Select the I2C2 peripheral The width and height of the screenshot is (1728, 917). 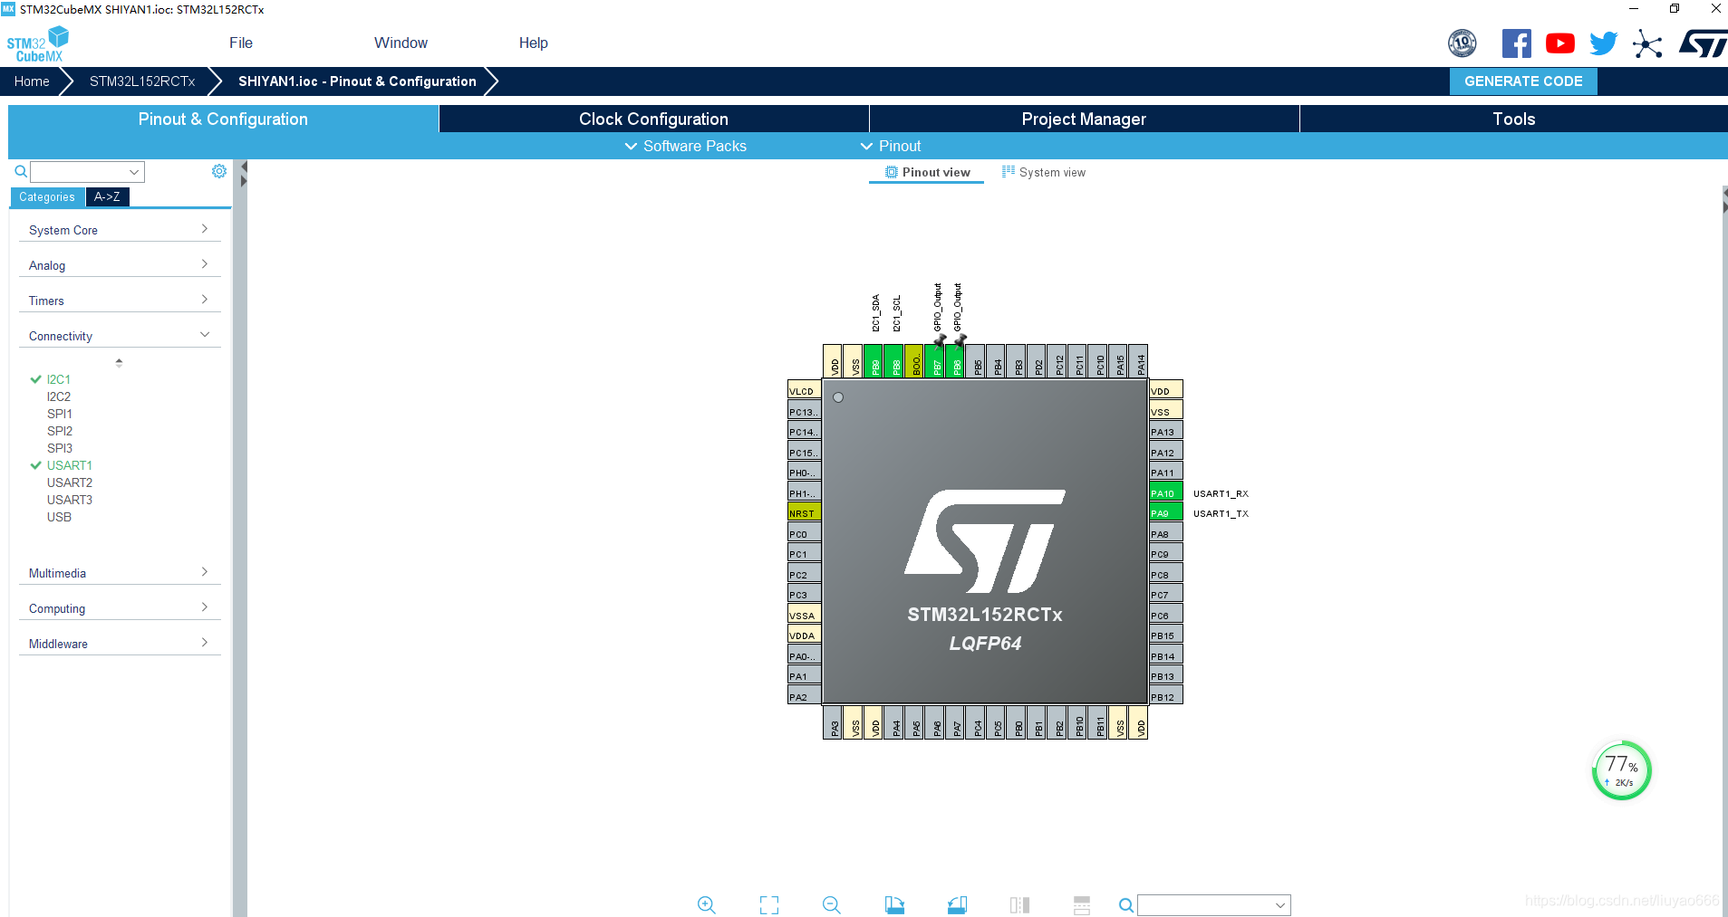[59, 396]
